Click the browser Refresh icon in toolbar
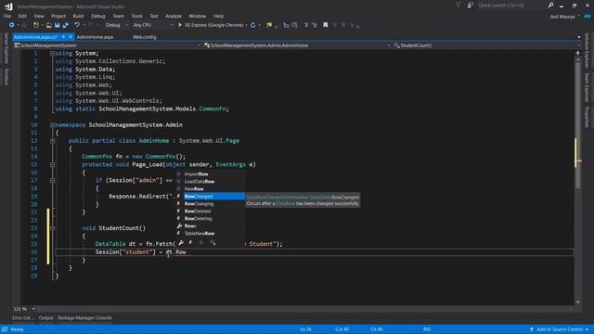594x334 pixels. [x=252, y=25]
